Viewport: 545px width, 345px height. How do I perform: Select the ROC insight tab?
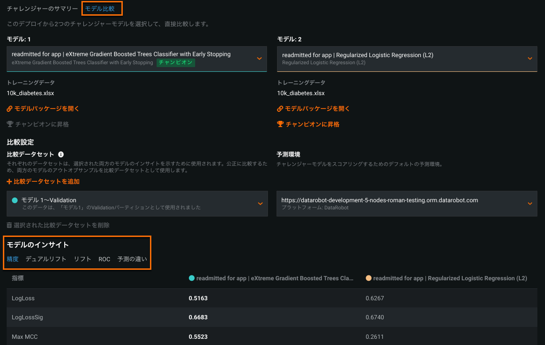tap(104, 259)
